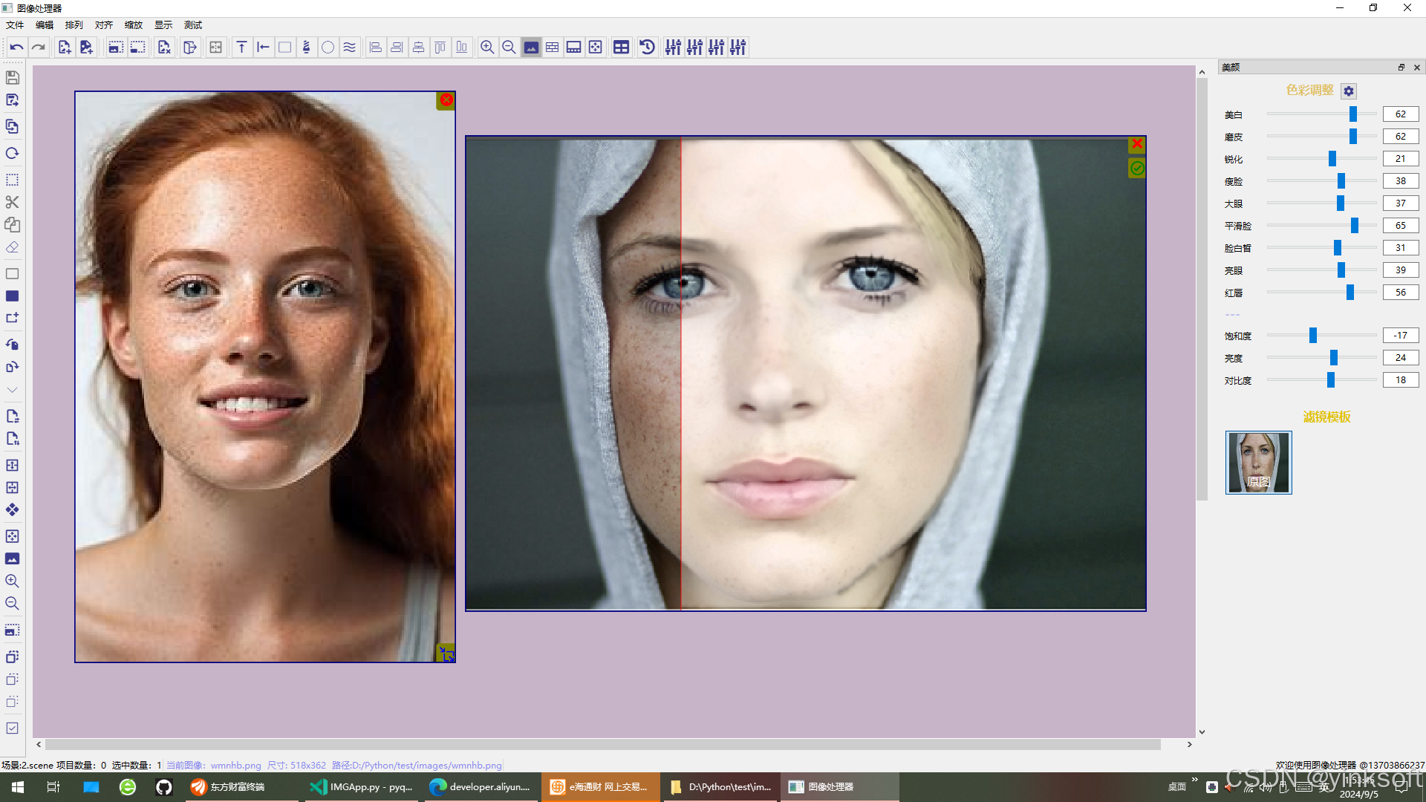The width and height of the screenshot is (1426, 802).
Task: Float the 美颜 panel with dock button
Action: click(1401, 67)
